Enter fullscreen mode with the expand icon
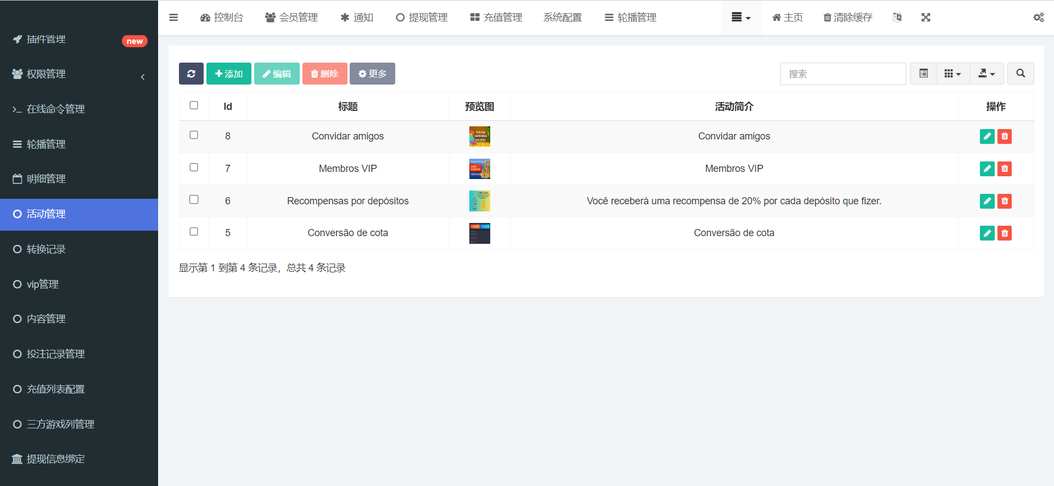This screenshot has width=1054, height=486. [x=926, y=18]
